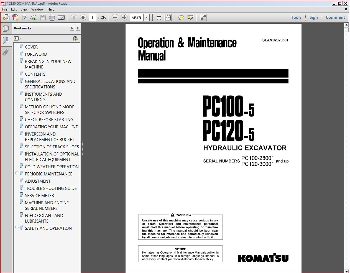Click the Print icon in toolbar
Screen dimensions: 350x273
point(52,17)
